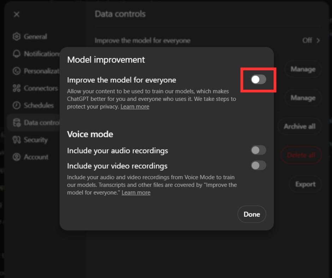This screenshot has width=332, height=278.
Task: Click the Data controls database icon
Action: tap(17, 122)
